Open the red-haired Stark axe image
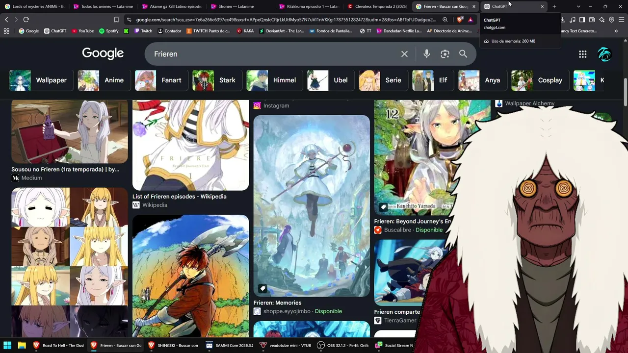The width and height of the screenshot is (628, 353). 190,276
